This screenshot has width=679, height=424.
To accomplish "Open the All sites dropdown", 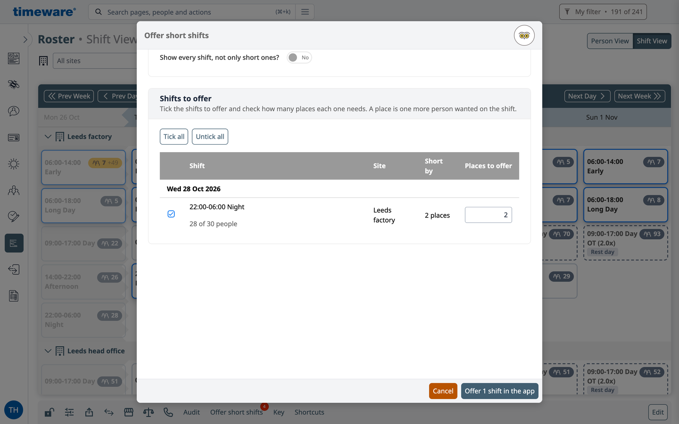I will [x=95, y=61].
